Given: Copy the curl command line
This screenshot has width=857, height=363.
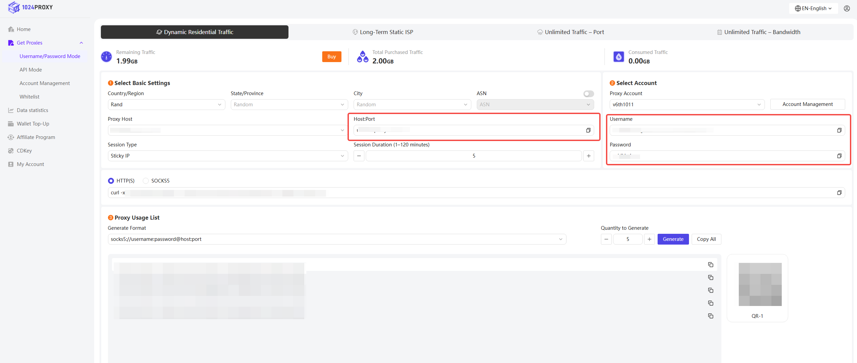Looking at the screenshot, I should [839, 193].
